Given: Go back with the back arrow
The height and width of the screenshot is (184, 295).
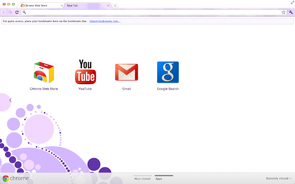Looking at the screenshot, I should (4, 12).
